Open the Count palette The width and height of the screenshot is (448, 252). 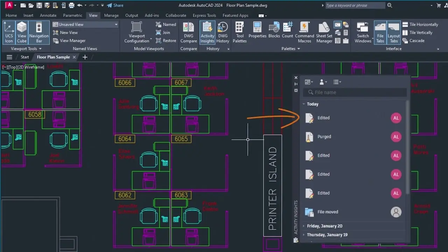(287, 30)
